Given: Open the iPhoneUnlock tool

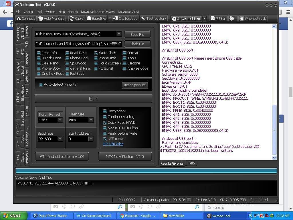Looking at the screenshot, I should (x=253, y=18).
